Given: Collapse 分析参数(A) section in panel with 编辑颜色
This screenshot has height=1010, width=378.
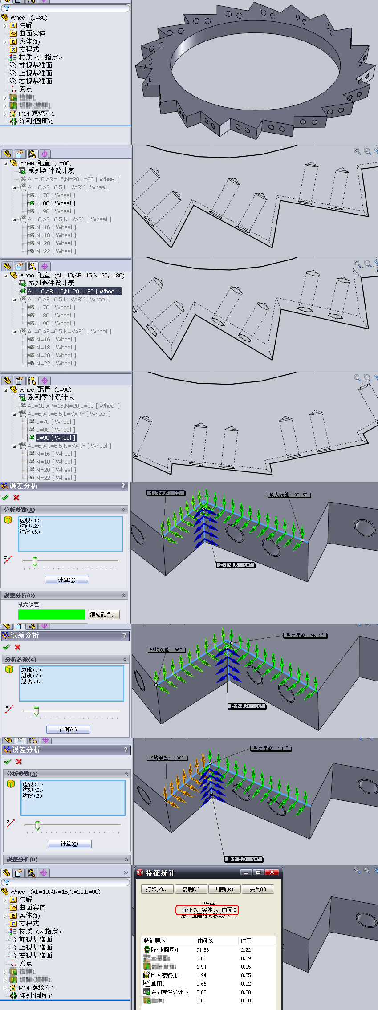Looking at the screenshot, I should pyautogui.click(x=123, y=510).
